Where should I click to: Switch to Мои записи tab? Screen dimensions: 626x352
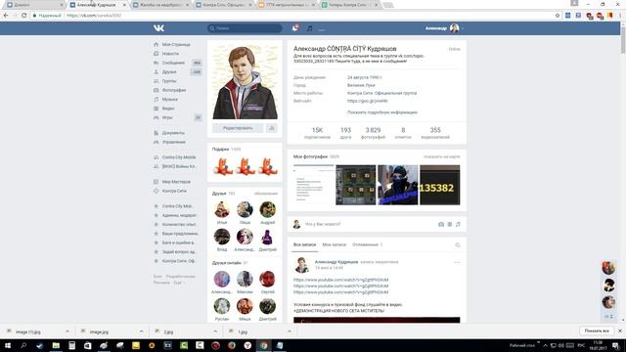tap(335, 244)
